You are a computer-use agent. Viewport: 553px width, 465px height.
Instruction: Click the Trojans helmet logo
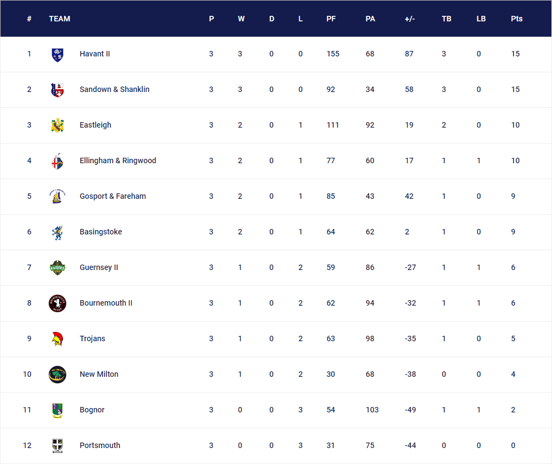[57, 339]
